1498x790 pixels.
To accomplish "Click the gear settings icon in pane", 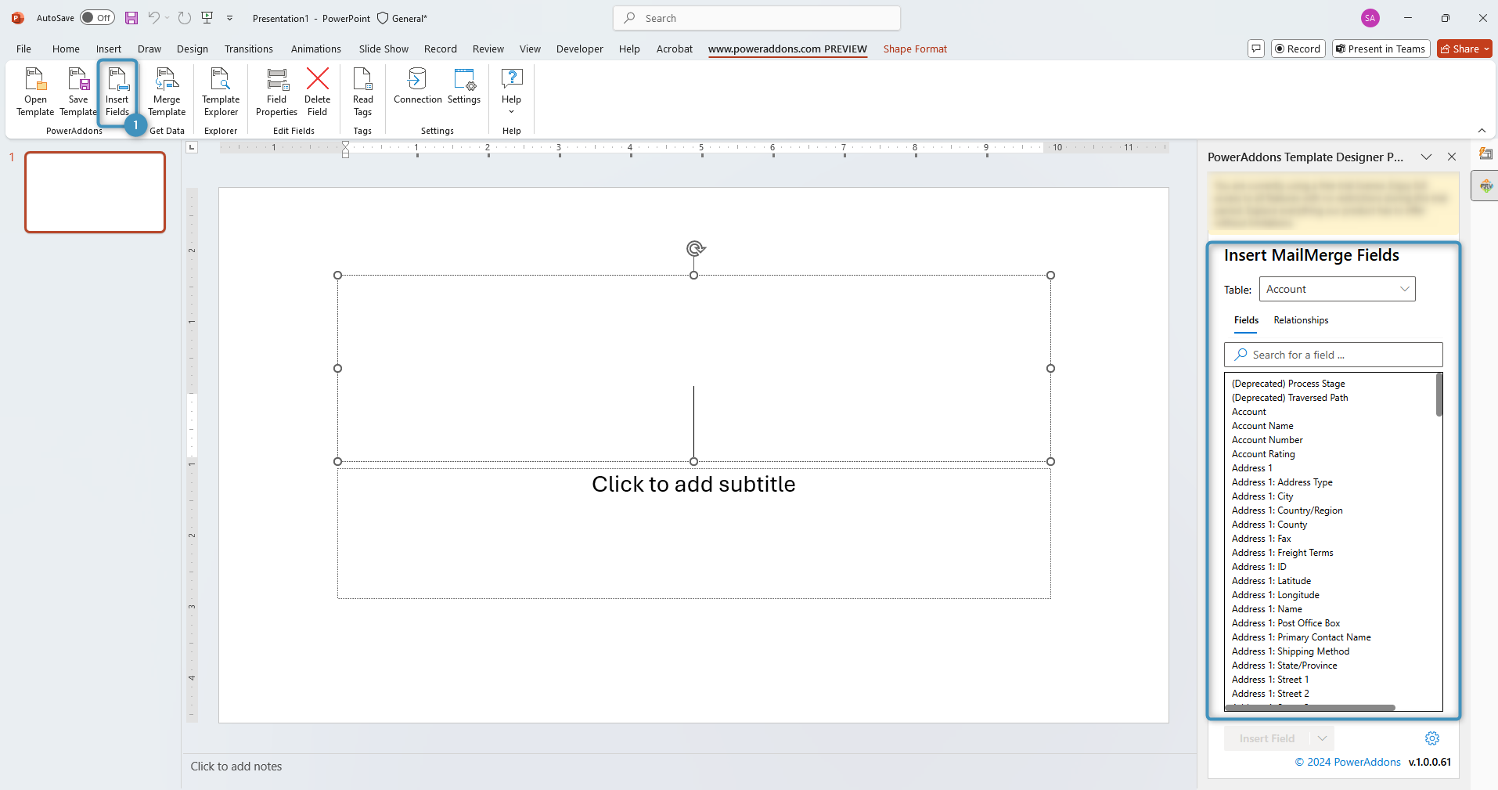I will [x=1432, y=738].
